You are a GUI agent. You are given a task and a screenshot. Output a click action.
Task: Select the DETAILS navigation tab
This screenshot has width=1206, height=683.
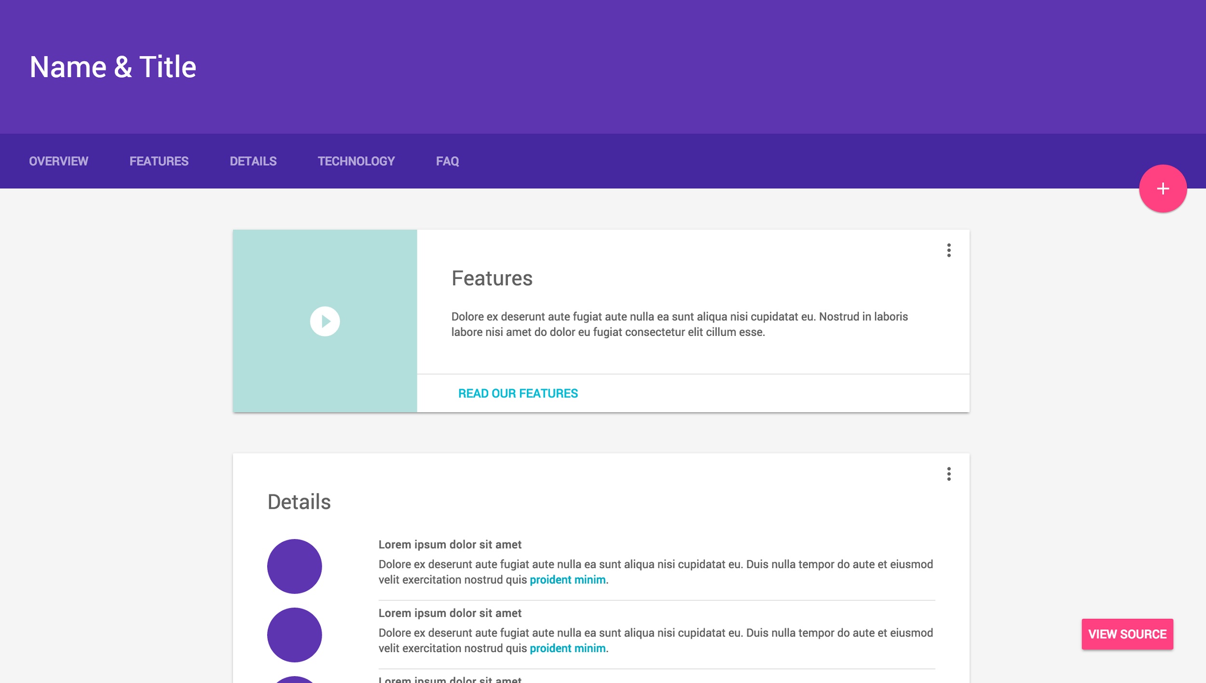[253, 161]
